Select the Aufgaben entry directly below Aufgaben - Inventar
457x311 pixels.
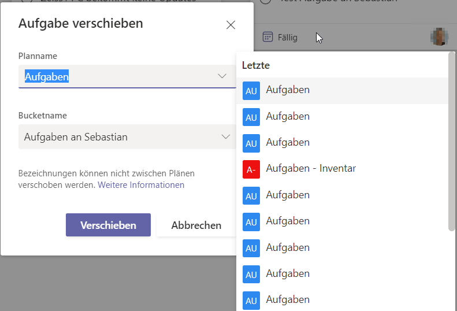288,195
